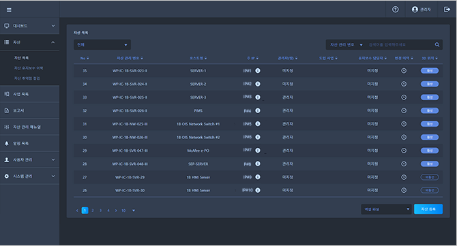Open 자산 관리 매뉴얼 in sidebar
This screenshot has height=246, width=457.
coord(29,127)
